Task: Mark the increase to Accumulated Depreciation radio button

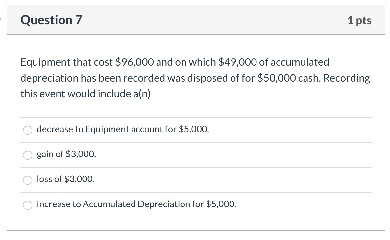Action: click(28, 205)
